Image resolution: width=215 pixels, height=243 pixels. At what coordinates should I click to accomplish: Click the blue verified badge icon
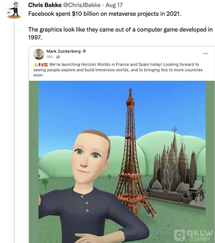(x=84, y=51)
